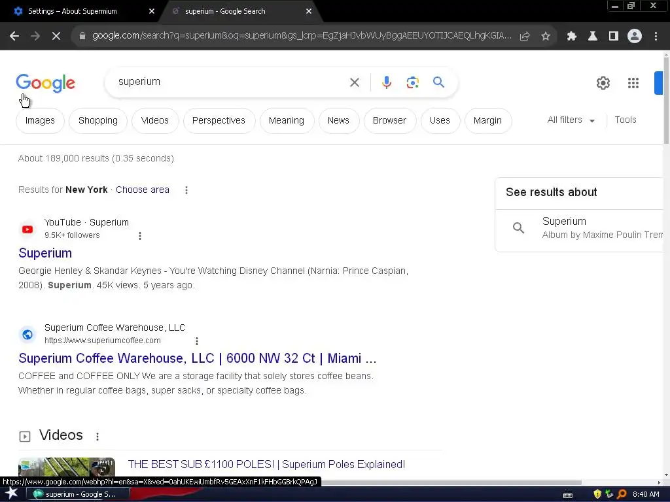
Task: Select the Meaning filter chip
Action: click(x=287, y=120)
